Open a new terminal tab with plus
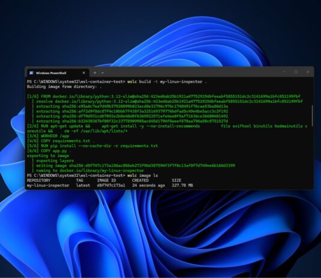 (95, 73)
